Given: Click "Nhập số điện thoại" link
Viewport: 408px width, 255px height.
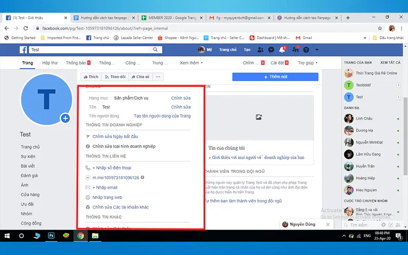Looking at the screenshot, I should 112,168.
